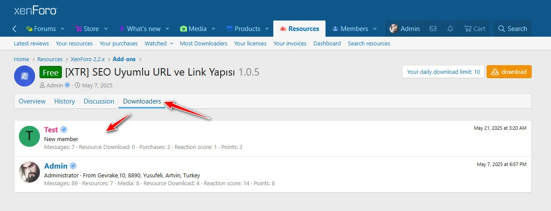
Task: Open the Products nav item
Action: [243, 29]
